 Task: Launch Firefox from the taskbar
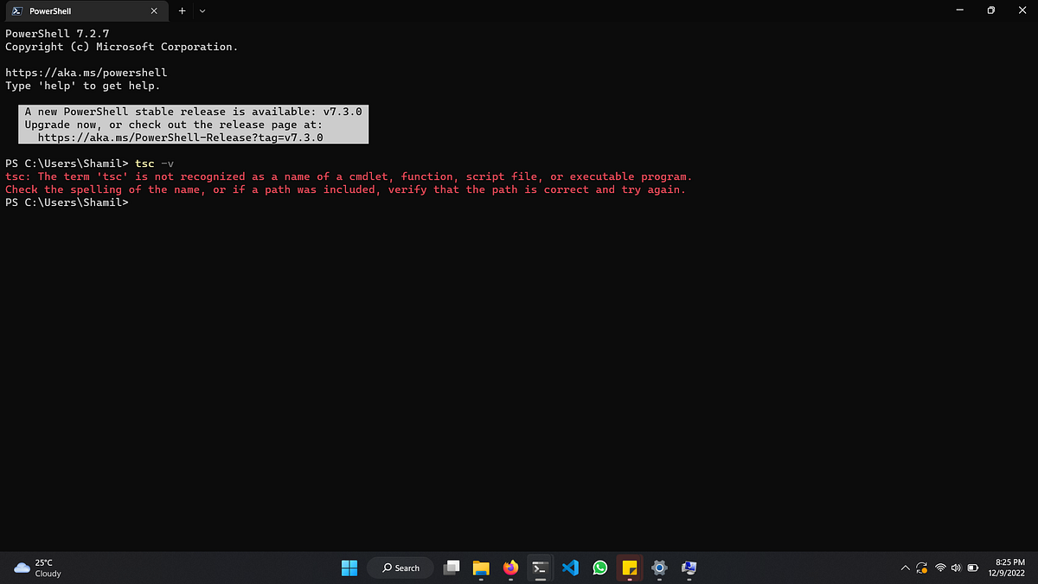pyautogui.click(x=510, y=568)
